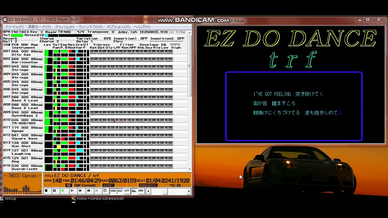This screenshot has width=388, height=218.
Task: Select channel A07 Bass & Lead
Action: point(23,99)
